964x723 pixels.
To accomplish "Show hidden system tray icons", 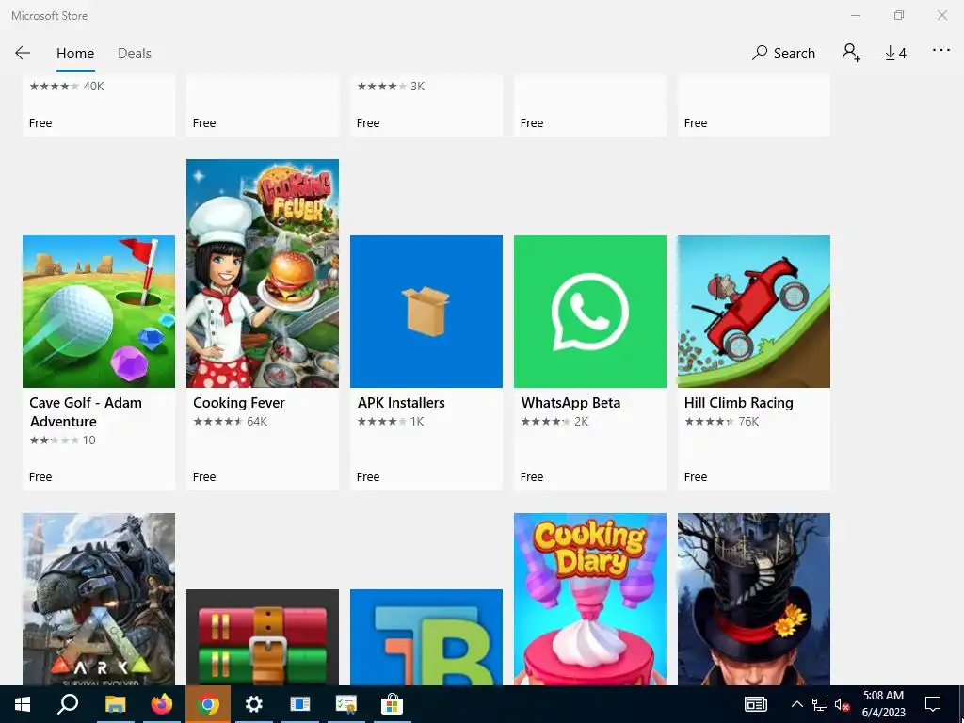I will point(796,704).
